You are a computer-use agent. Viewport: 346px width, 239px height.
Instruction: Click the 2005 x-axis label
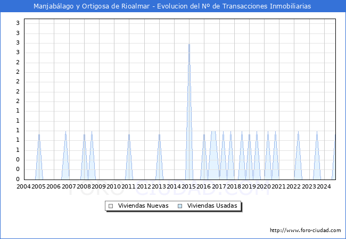click(39, 186)
